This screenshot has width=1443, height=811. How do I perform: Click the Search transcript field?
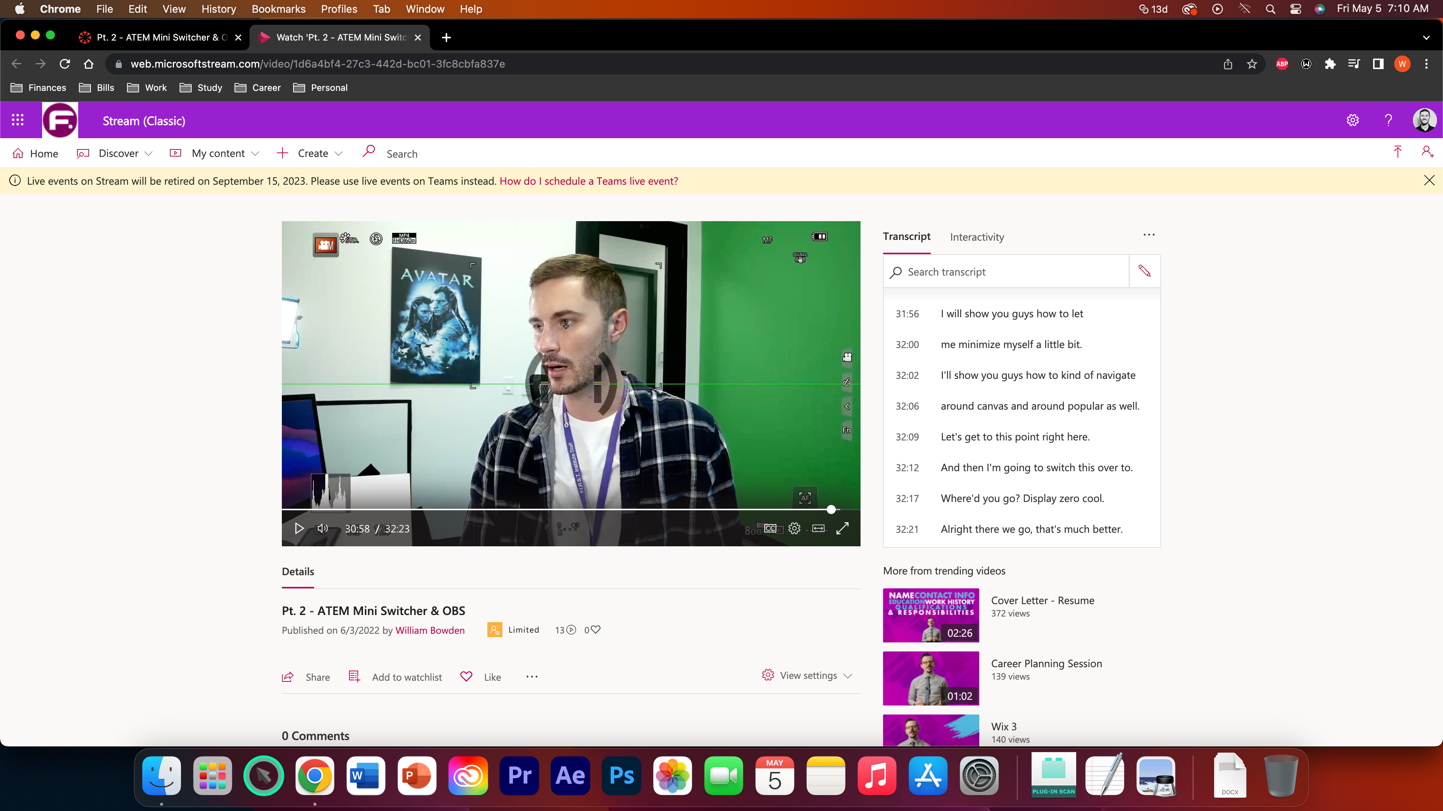(1006, 272)
